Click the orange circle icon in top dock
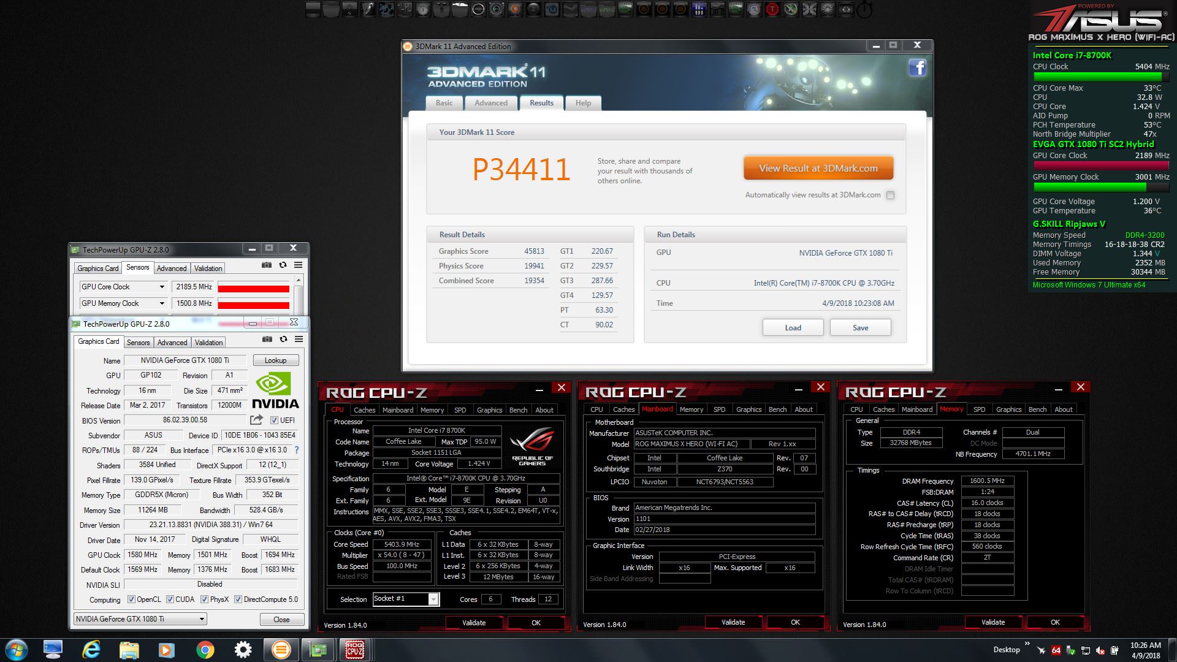Screen dimensions: 1177x662 pos(515,9)
